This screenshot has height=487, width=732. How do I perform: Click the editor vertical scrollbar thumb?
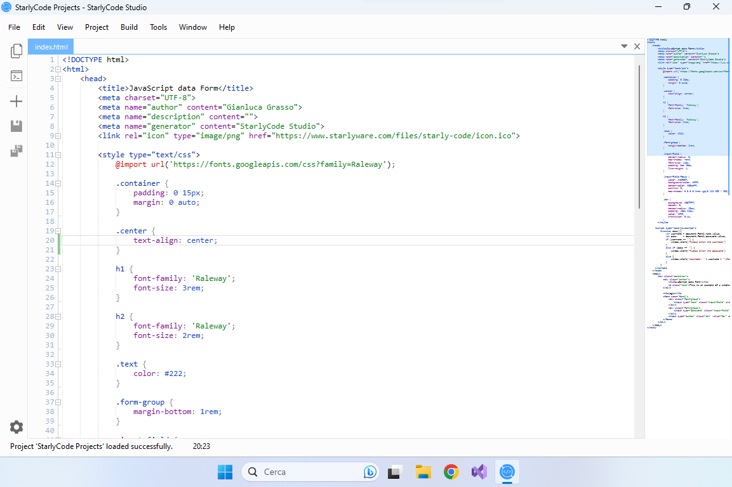(x=639, y=136)
